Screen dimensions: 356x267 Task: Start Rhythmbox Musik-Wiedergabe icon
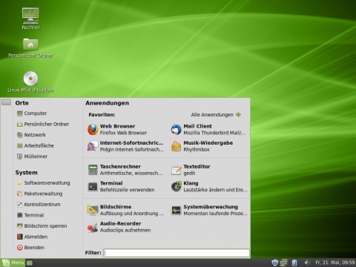click(177, 146)
